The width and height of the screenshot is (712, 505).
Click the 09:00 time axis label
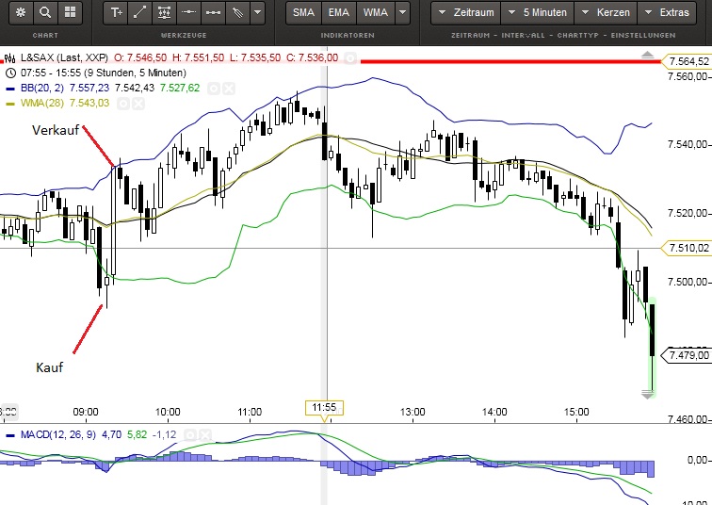(86, 412)
